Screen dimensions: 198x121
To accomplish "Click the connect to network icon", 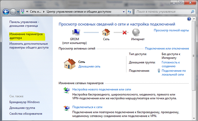I will click(67, 107).
